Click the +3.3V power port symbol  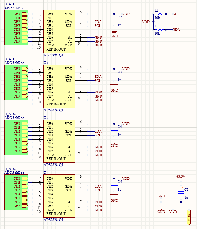pos(181,177)
